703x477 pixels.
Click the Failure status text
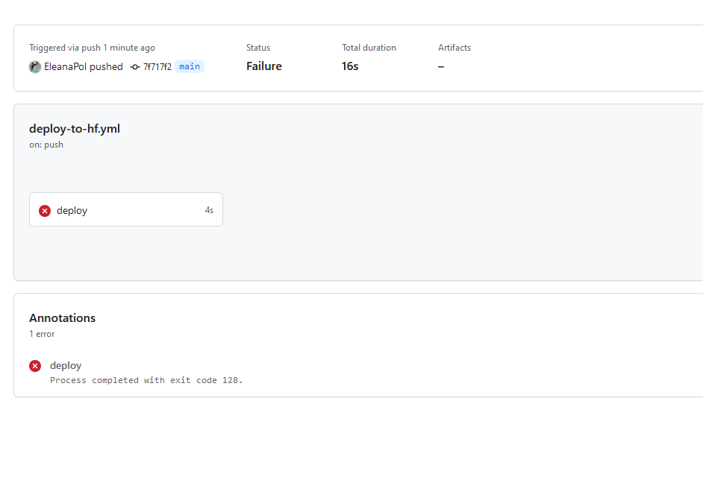(x=264, y=66)
